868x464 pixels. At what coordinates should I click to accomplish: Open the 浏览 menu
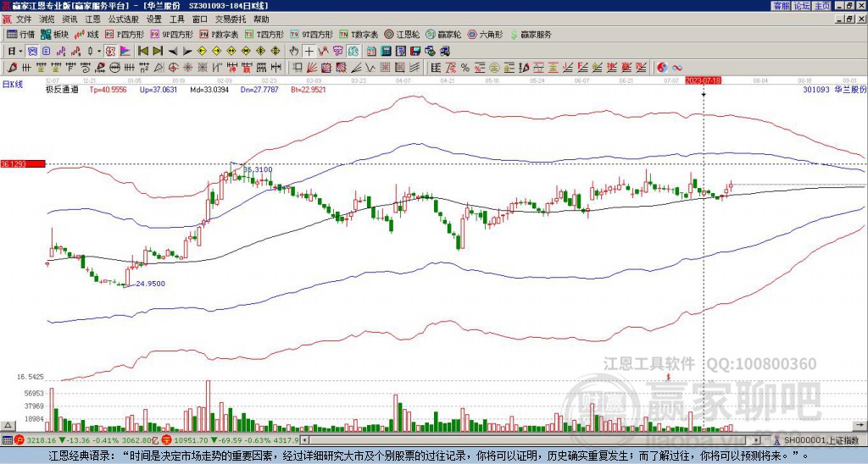click(47, 19)
